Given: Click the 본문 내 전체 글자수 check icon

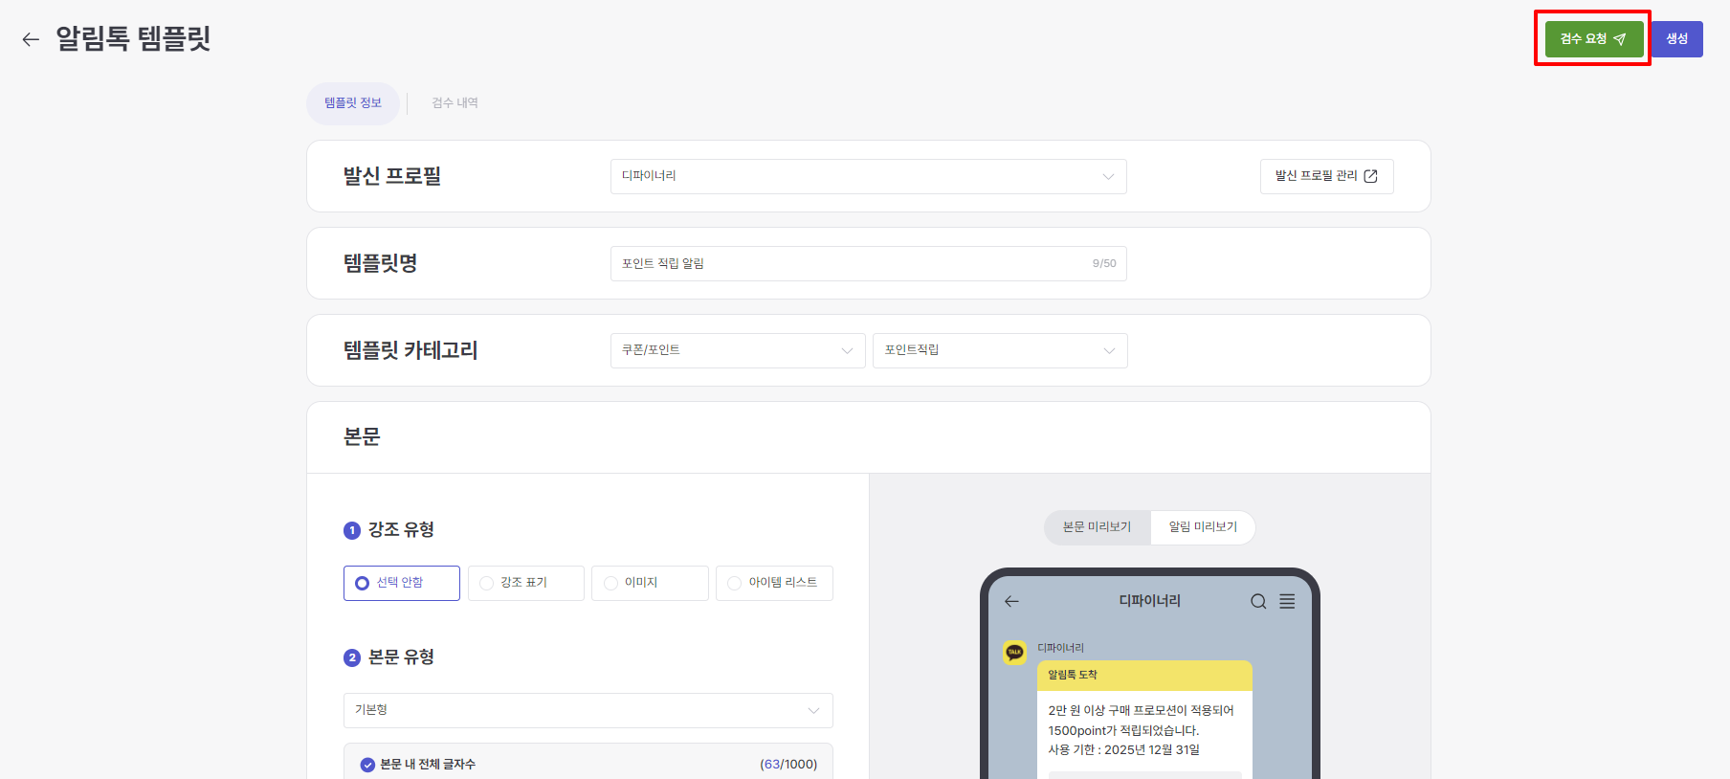Looking at the screenshot, I should [x=367, y=765].
